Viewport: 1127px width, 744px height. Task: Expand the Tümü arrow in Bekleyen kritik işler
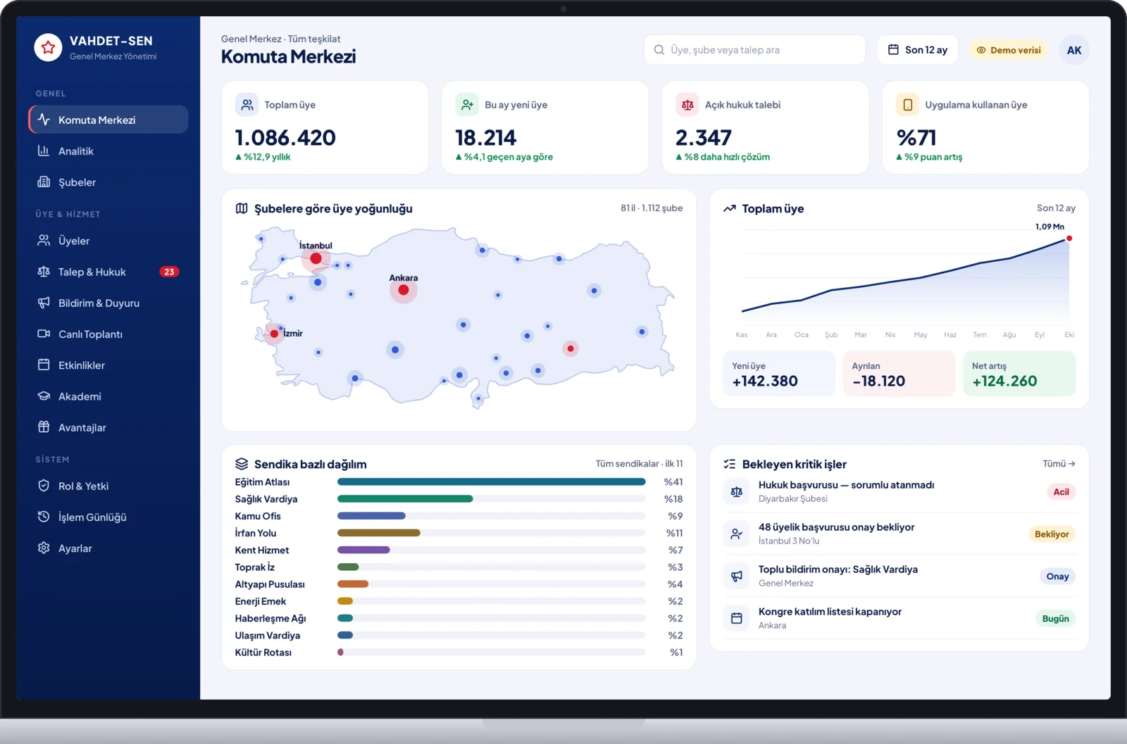coord(1059,464)
